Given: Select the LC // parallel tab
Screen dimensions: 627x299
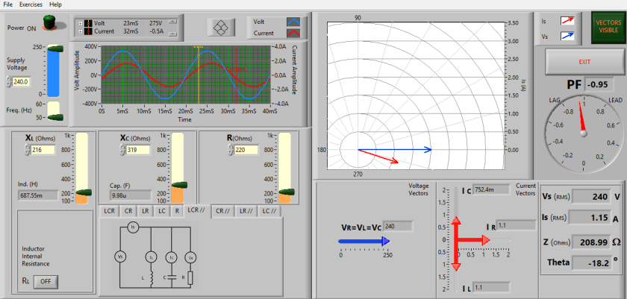Looking at the screenshot, I should 269,211.
